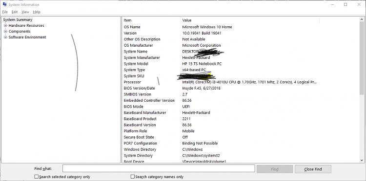Click the value Insyde F.45, 6/27/2018

201,88
